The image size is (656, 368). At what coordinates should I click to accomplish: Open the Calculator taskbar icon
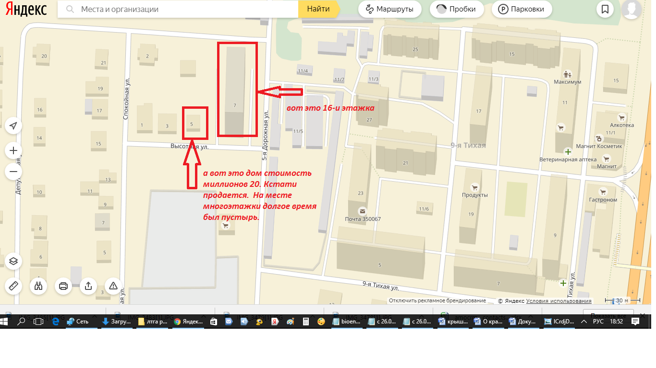tap(306, 321)
